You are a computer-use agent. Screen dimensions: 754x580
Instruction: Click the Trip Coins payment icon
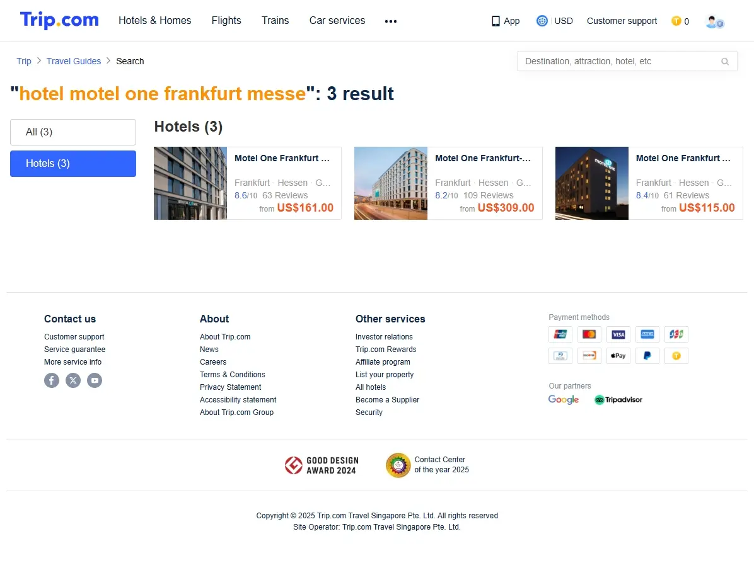click(x=676, y=356)
